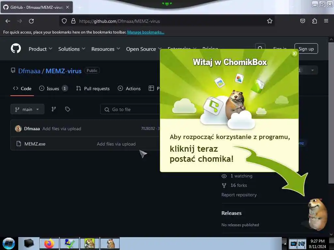Switch to the Pull requests tab
The image size is (334, 250).
(93, 89)
